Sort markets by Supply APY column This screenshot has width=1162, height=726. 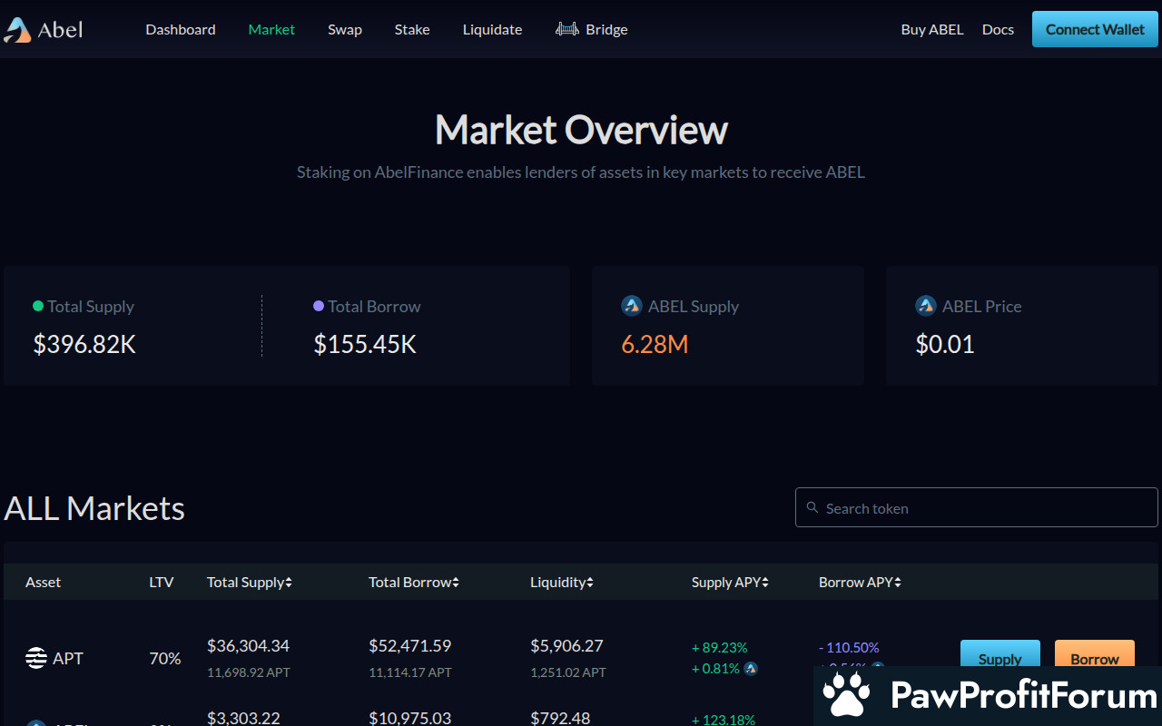[x=730, y=583]
